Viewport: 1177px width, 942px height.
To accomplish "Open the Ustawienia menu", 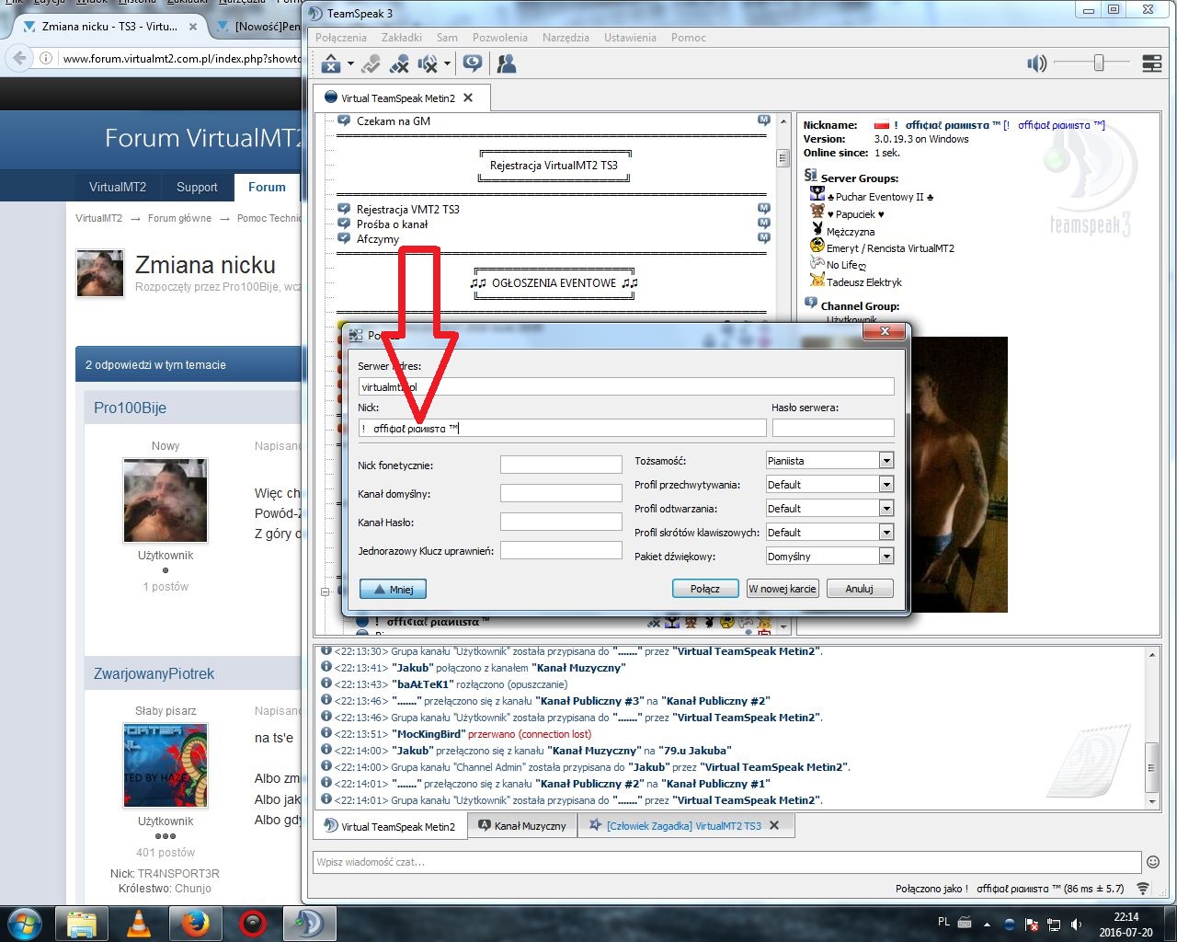I will (x=630, y=38).
